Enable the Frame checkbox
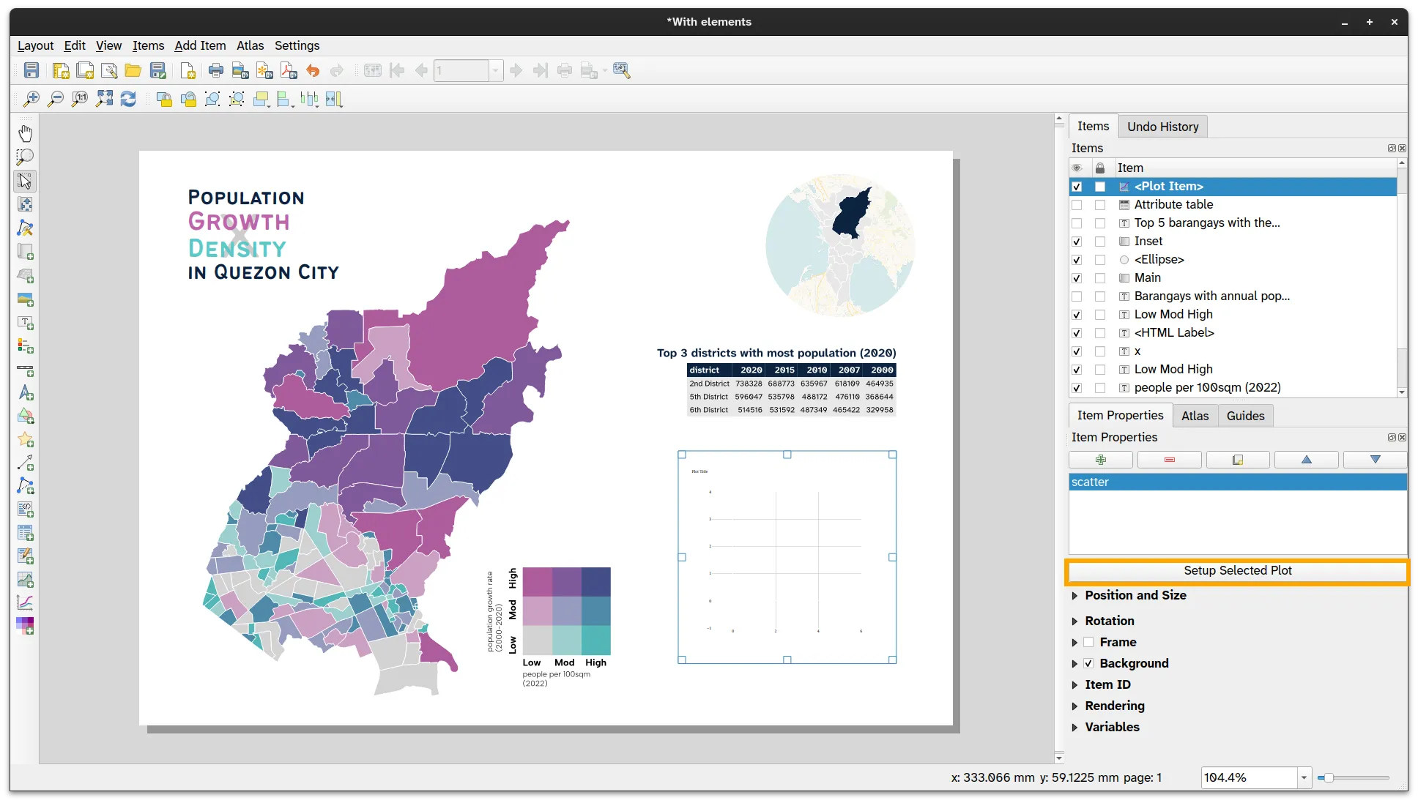Screen dimensions: 1418x803 (x=1088, y=642)
